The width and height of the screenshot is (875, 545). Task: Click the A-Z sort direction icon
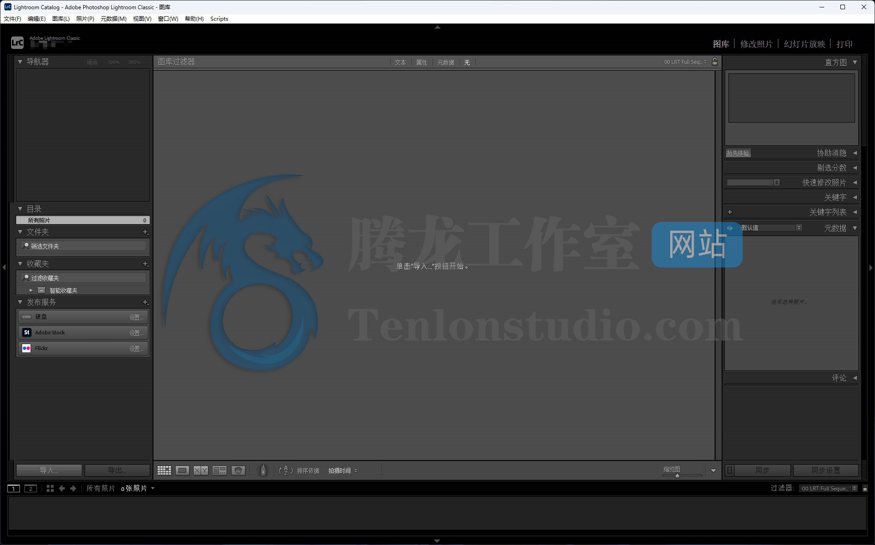[286, 470]
